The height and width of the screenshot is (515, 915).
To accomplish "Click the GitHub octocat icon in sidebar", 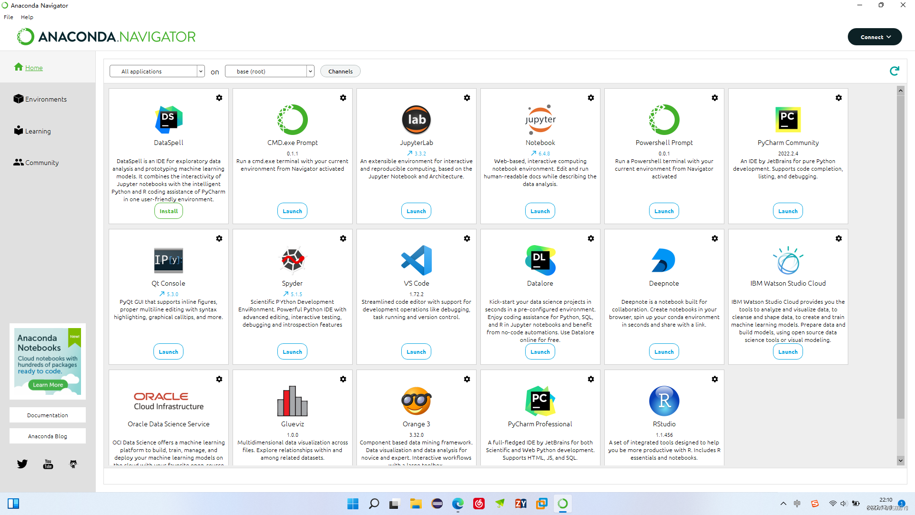I will [73, 464].
